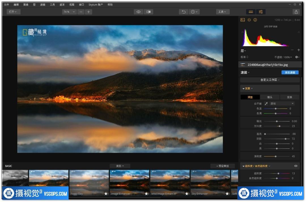306x202 pixels.
Task: Adjust the 色调 tint slider
Action: click(x=276, y=113)
